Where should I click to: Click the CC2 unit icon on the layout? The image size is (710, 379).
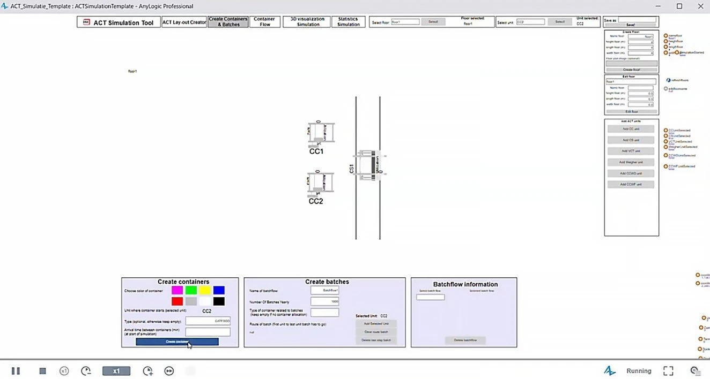pyautogui.click(x=321, y=183)
